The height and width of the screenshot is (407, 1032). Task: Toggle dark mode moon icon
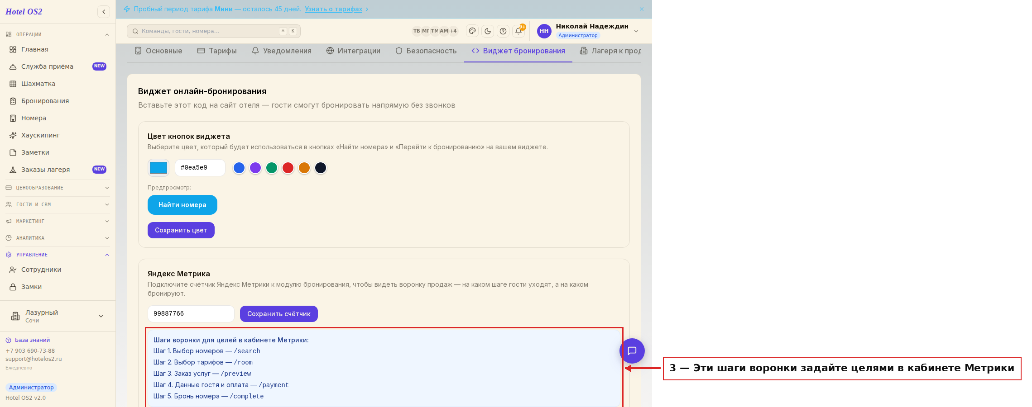[x=488, y=31]
